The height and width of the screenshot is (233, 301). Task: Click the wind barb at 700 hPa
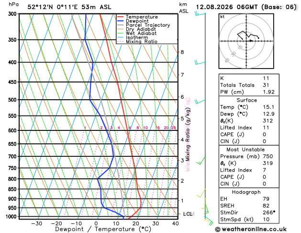pyautogui.click(x=201, y=160)
